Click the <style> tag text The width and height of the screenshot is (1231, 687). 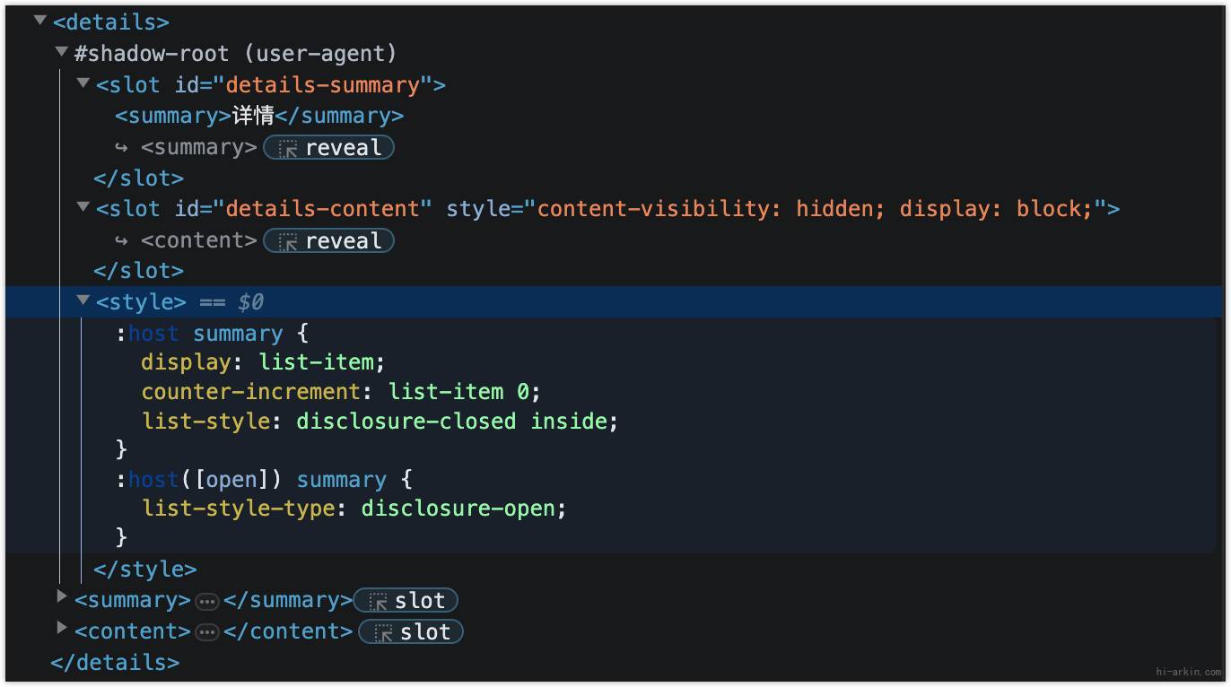[141, 301]
